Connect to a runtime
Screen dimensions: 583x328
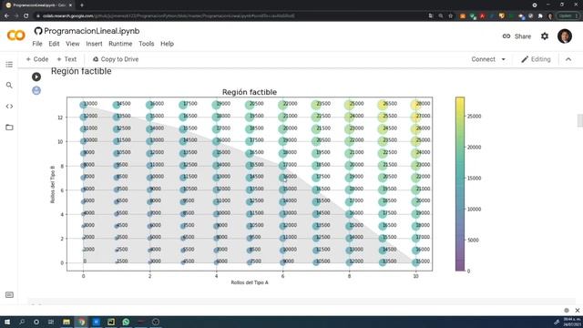(483, 59)
